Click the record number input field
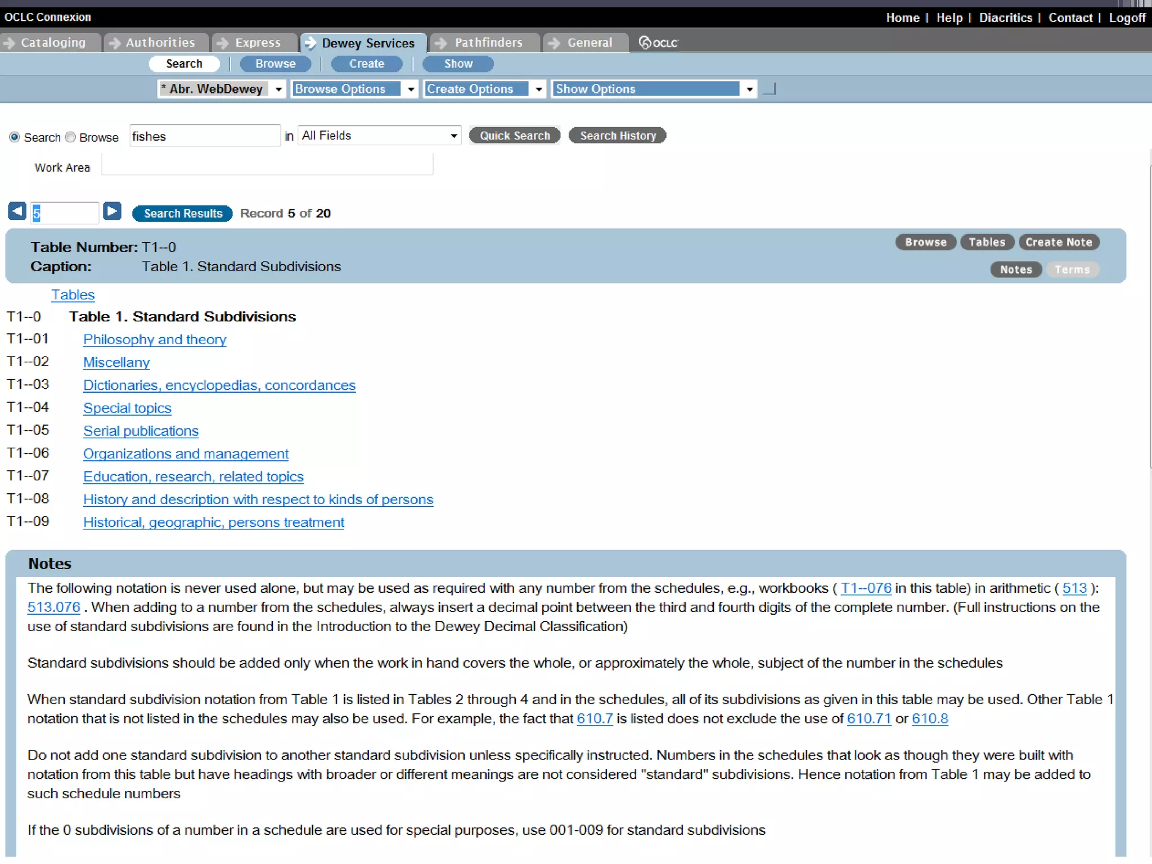This screenshot has height=864, width=1152. click(65, 213)
